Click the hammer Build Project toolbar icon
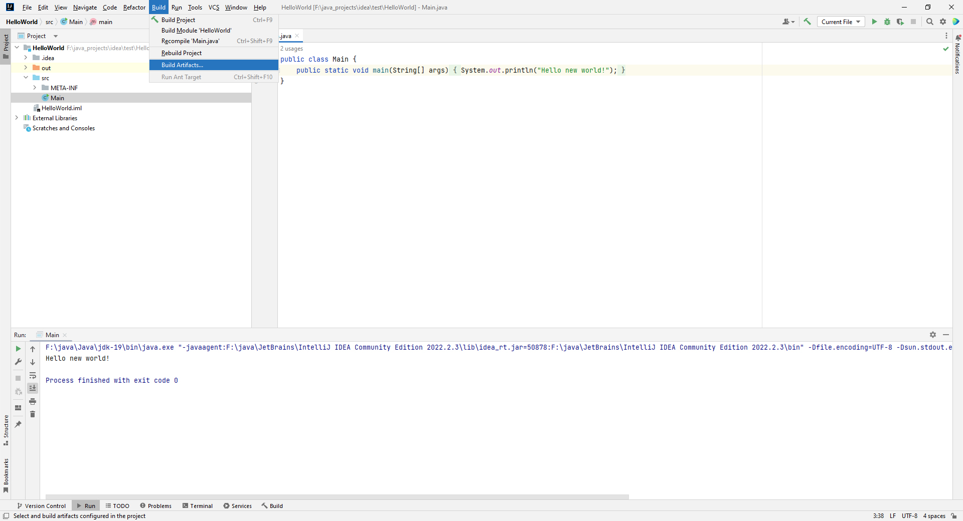Viewport: 963px width, 521px height. click(807, 22)
